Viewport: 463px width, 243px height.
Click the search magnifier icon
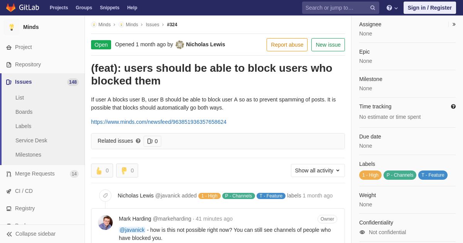pyautogui.click(x=373, y=8)
